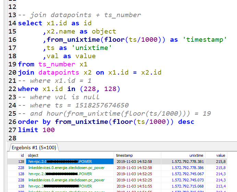Image resolution: width=237 pixels, height=192 pixels.
Task: Click 'datapoints' table name in join line
Action: 59,73
